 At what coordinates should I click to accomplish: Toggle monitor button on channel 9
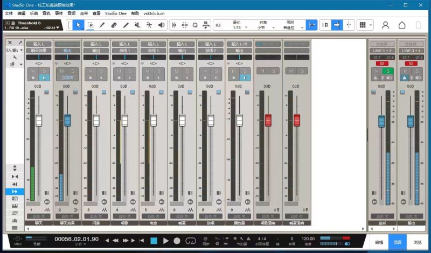point(245,78)
